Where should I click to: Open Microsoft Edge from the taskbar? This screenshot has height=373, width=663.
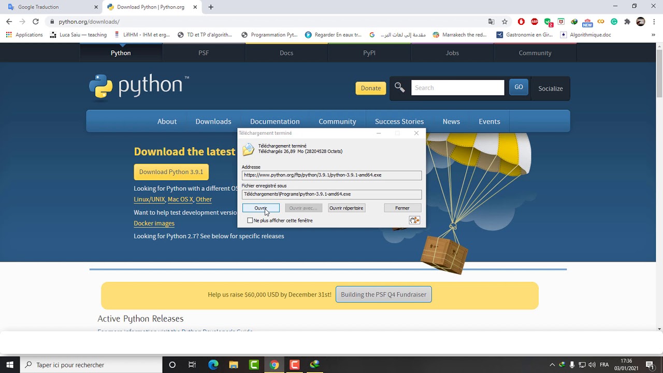coord(213,365)
